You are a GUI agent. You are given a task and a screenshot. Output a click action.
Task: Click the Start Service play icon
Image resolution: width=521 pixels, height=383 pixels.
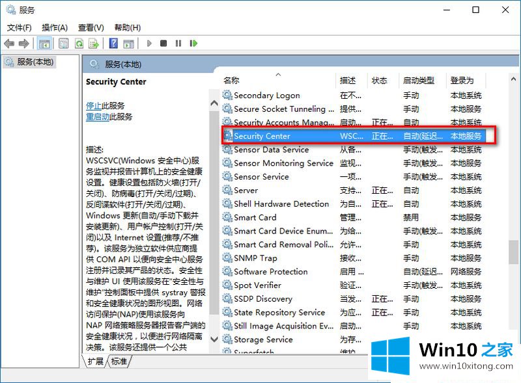pos(149,44)
